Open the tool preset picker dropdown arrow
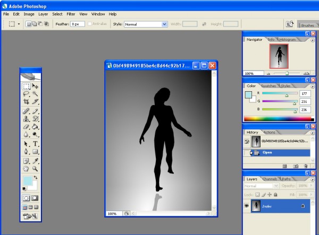The height and width of the screenshot is (235, 319). 19,24
